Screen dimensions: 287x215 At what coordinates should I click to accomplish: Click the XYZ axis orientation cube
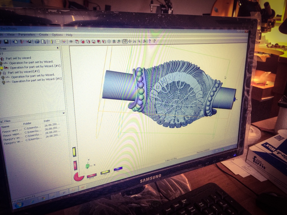click(88, 165)
